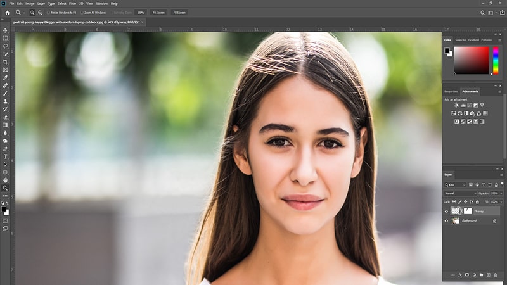Select the Lasso tool

(x=6, y=46)
